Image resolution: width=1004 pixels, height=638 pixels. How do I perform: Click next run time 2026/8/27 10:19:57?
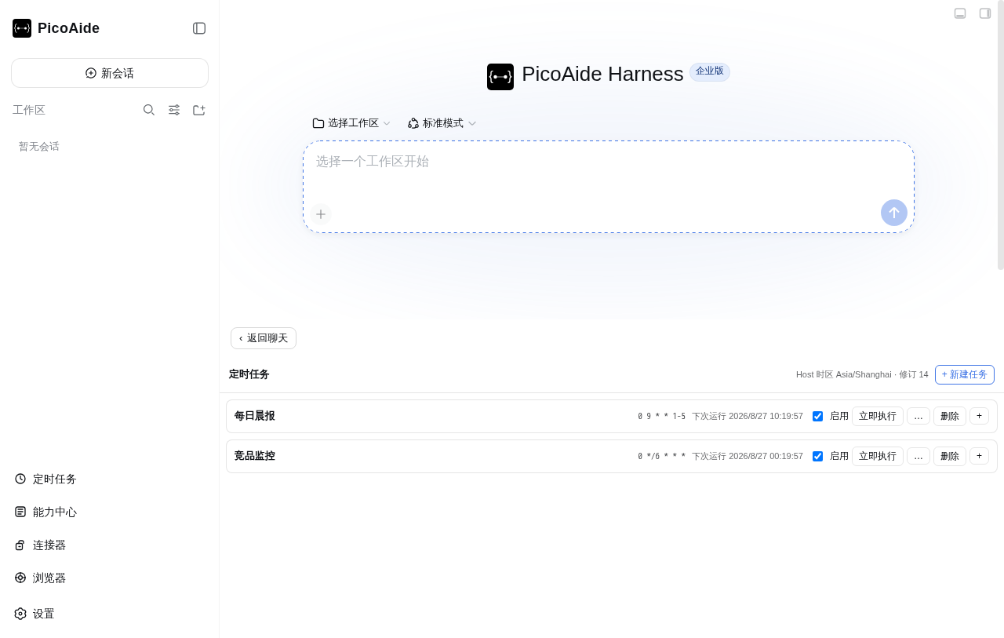coord(748,417)
